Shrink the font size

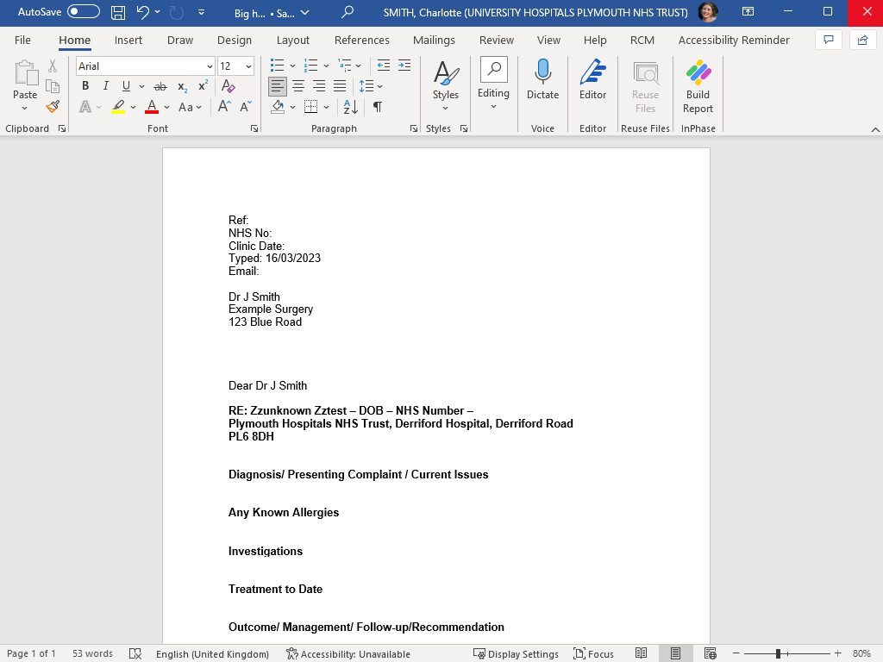[x=246, y=106]
